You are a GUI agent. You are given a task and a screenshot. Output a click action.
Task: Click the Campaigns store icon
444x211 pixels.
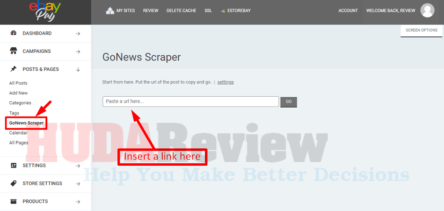tap(13, 51)
